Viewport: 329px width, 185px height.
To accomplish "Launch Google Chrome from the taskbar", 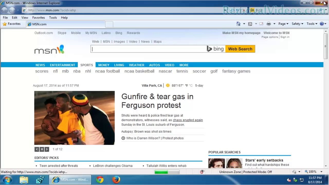I will (100, 180).
